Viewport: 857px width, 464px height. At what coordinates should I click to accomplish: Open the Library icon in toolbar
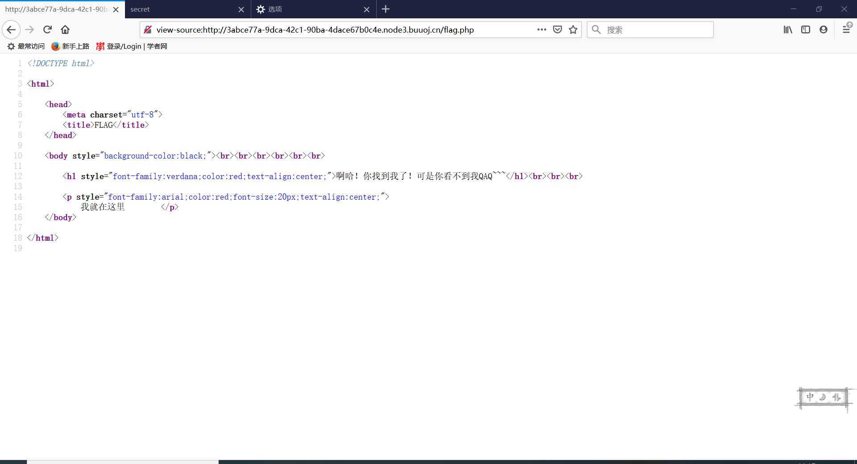pos(788,29)
